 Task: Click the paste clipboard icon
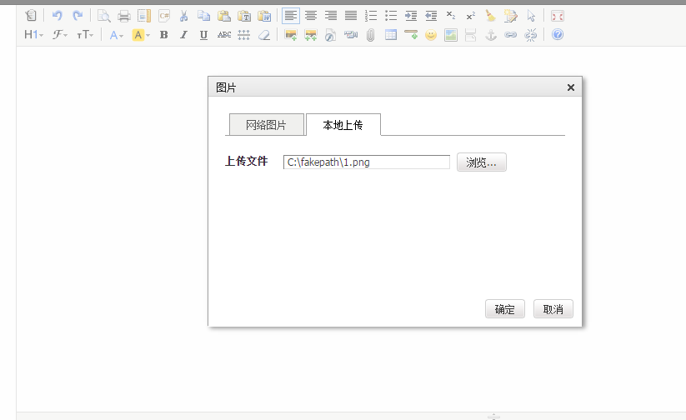(x=224, y=16)
